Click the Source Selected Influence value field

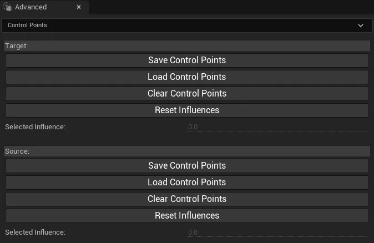277,232
